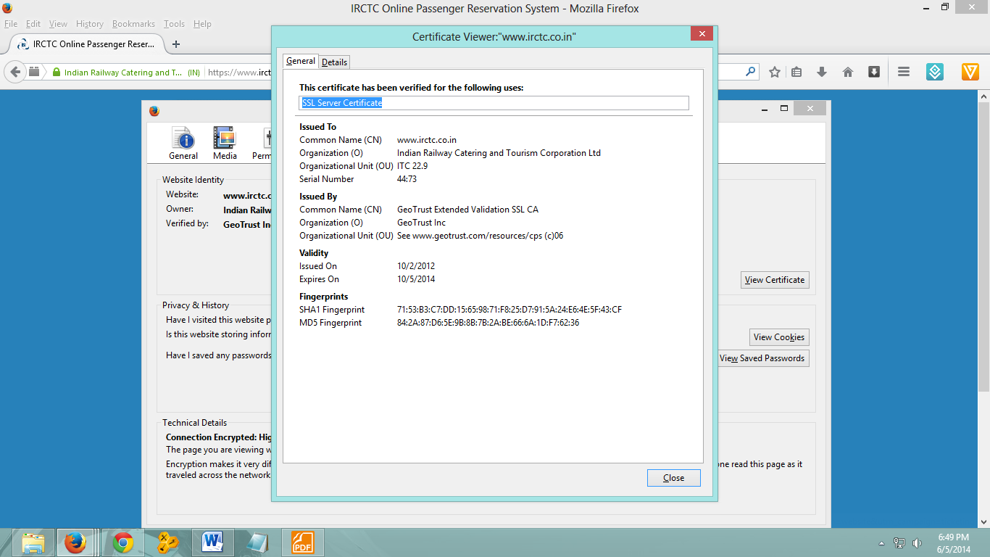Screen dimensions: 990x557
Task: Click the orange V extension icon
Action: pos(970,72)
